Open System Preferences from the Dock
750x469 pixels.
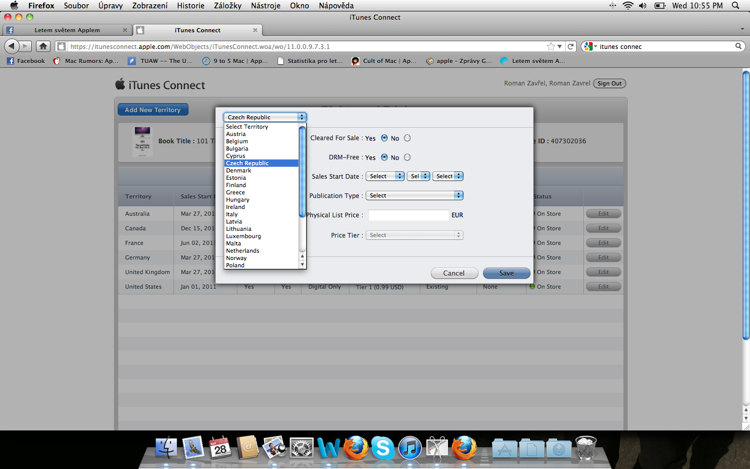[x=302, y=448]
